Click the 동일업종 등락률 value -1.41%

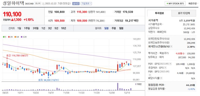coord(191,89)
